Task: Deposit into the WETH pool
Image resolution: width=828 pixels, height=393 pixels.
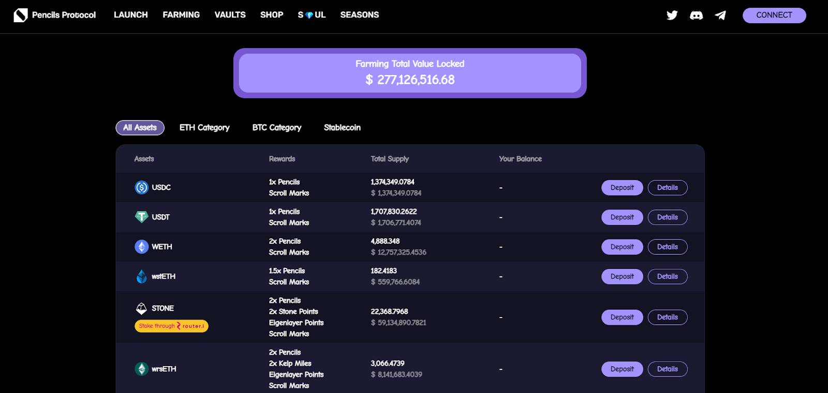Action: 622,247
